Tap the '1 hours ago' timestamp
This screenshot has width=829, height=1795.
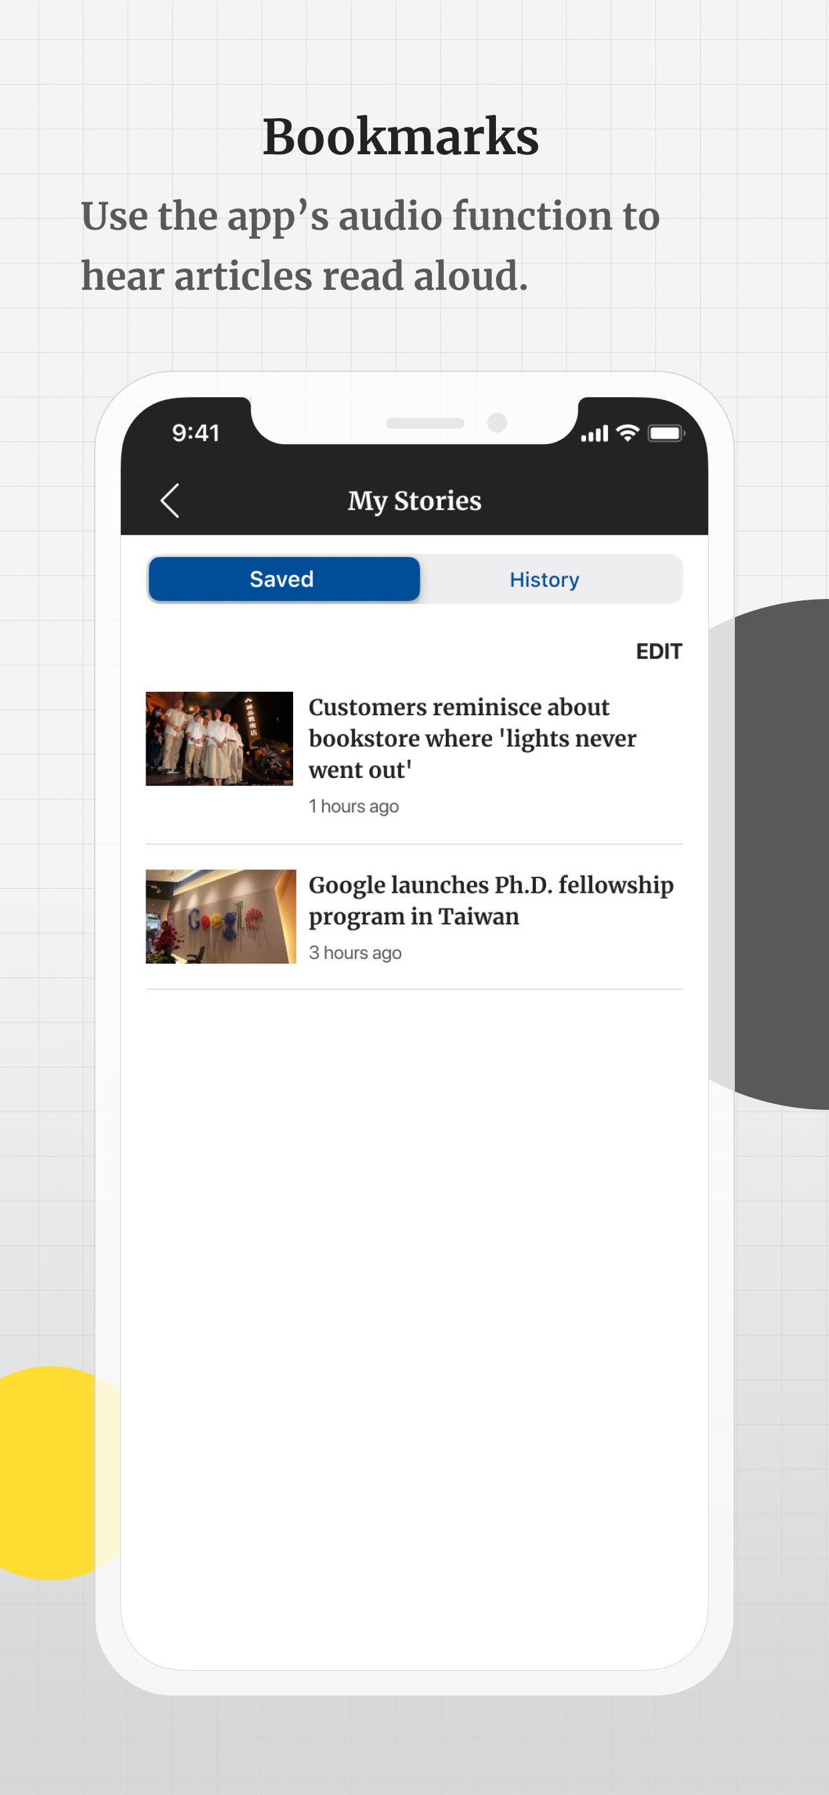pyautogui.click(x=353, y=805)
